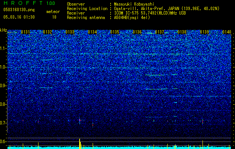Click the 0.9 kHz axis label
This screenshot has width=235, height=149.
[x=3, y=86]
